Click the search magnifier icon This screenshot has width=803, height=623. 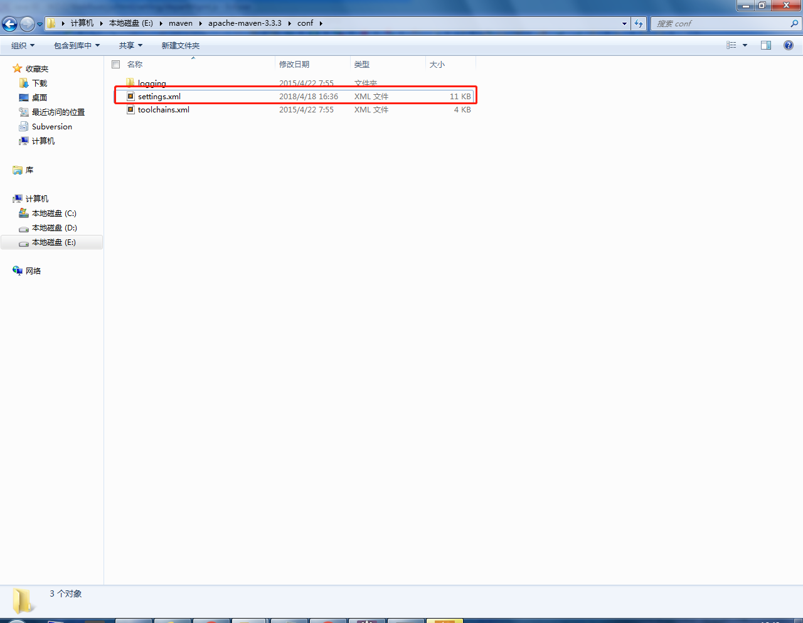pyautogui.click(x=794, y=23)
